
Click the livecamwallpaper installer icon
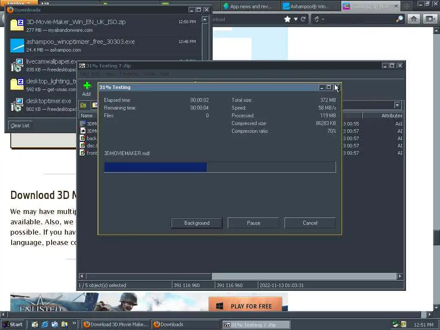click(17, 65)
